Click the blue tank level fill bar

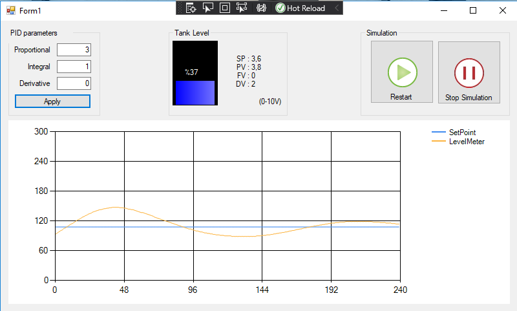(195, 93)
